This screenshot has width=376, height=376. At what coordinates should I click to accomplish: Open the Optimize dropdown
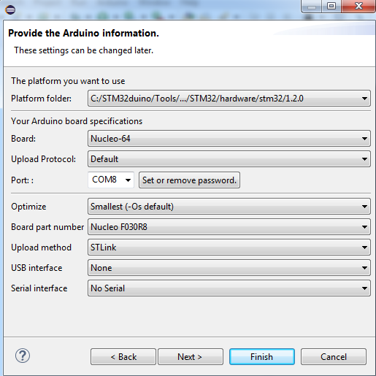(x=229, y=207)
